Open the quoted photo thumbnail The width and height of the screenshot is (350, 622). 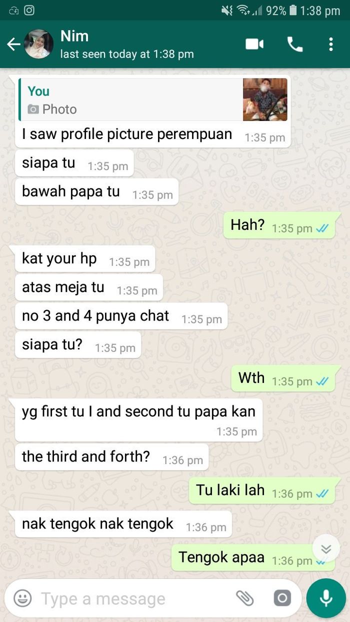pos(265,99)
